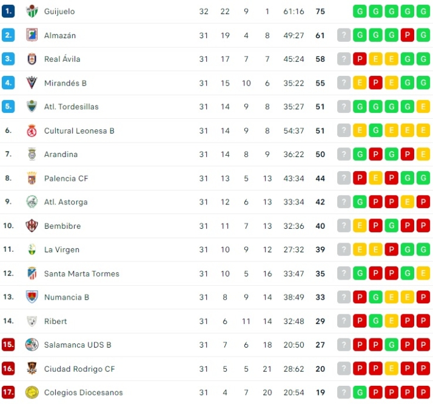Open the Atl. Tordesillas team link

click(x=71, y=107)
